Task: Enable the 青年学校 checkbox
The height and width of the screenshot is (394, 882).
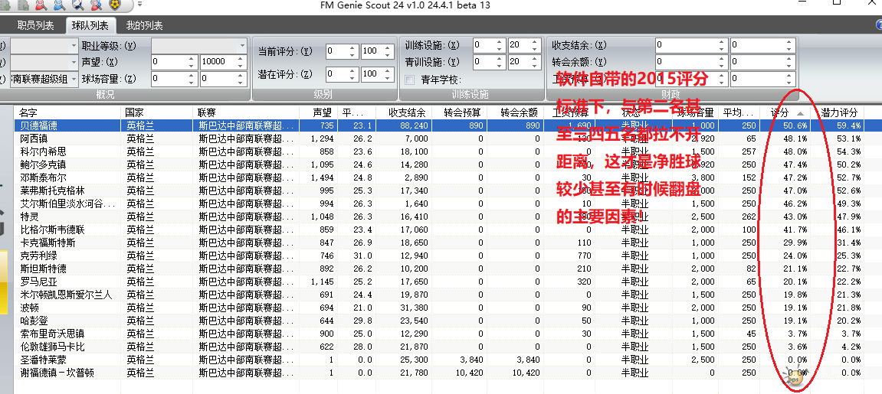Action: (x=410, y=79)
